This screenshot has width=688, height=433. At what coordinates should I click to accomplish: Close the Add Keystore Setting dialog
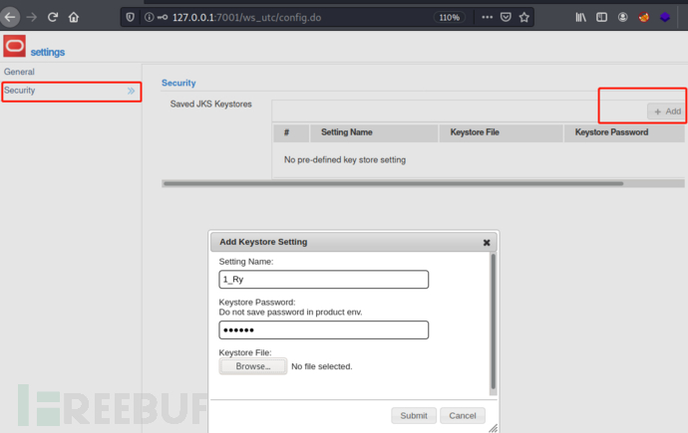pyautogui.click(x=487, y=243)
